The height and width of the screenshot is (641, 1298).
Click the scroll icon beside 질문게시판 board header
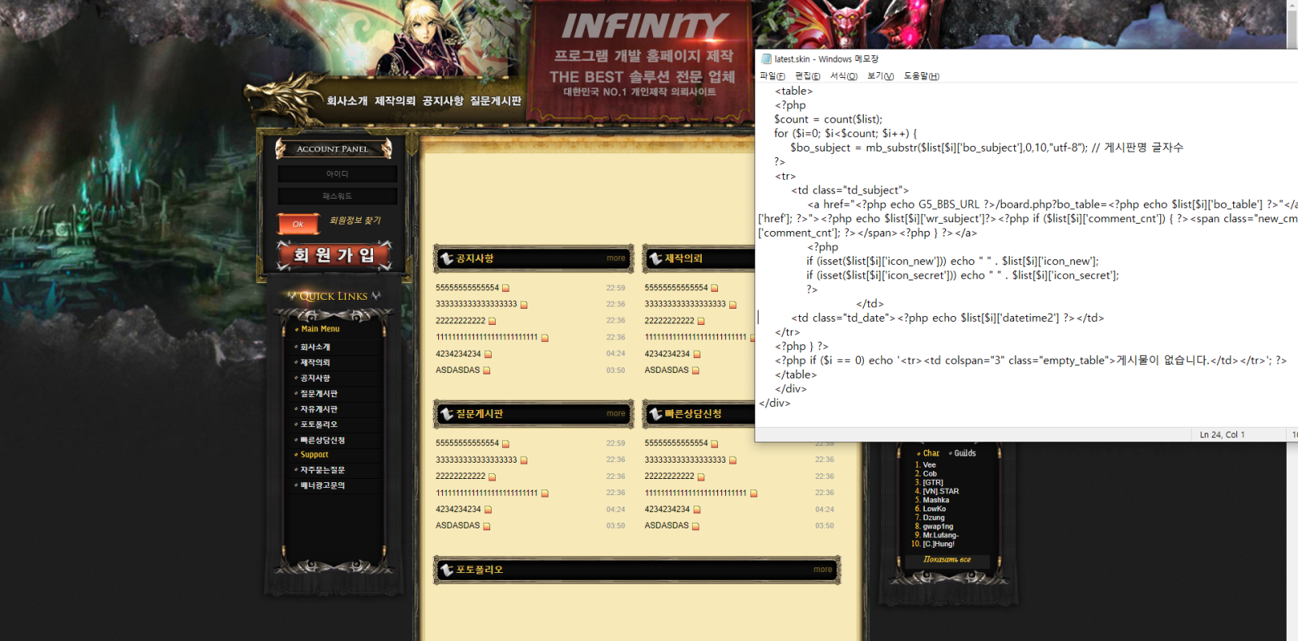447,414
